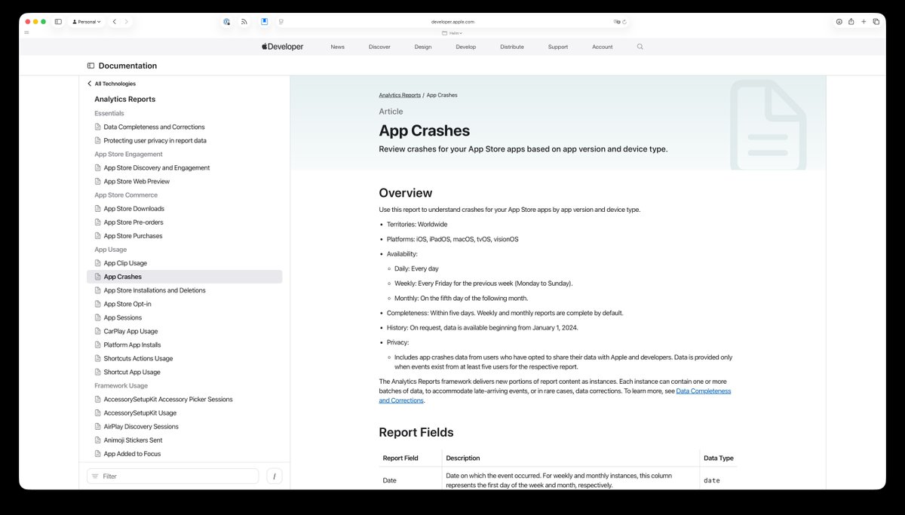Click document icon beside App Store Pre-orders
The width and height of the screenshot is (905, 515).
(x=97, y=222)
